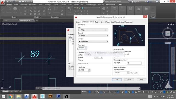The height and width of the screenshot is (99, 176).
Task: Open Windows Start menu
Action: point(3,96)
